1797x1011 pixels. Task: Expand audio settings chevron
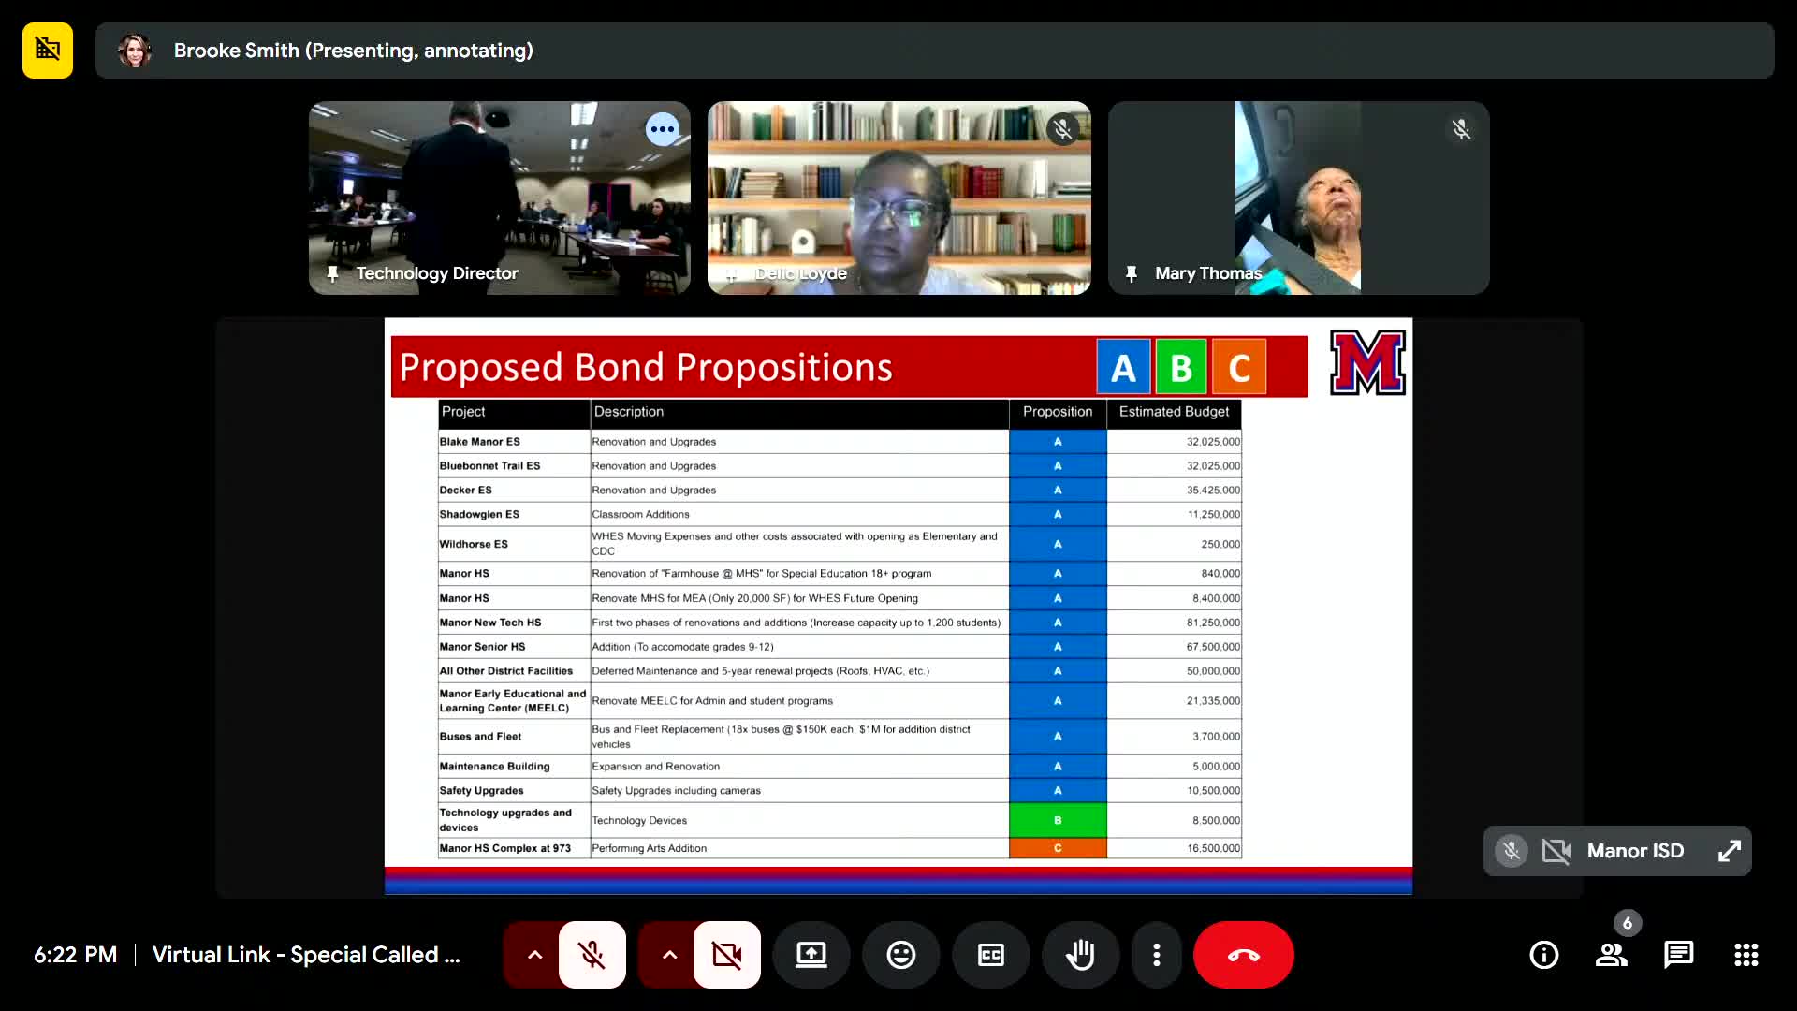pos(534,955)
